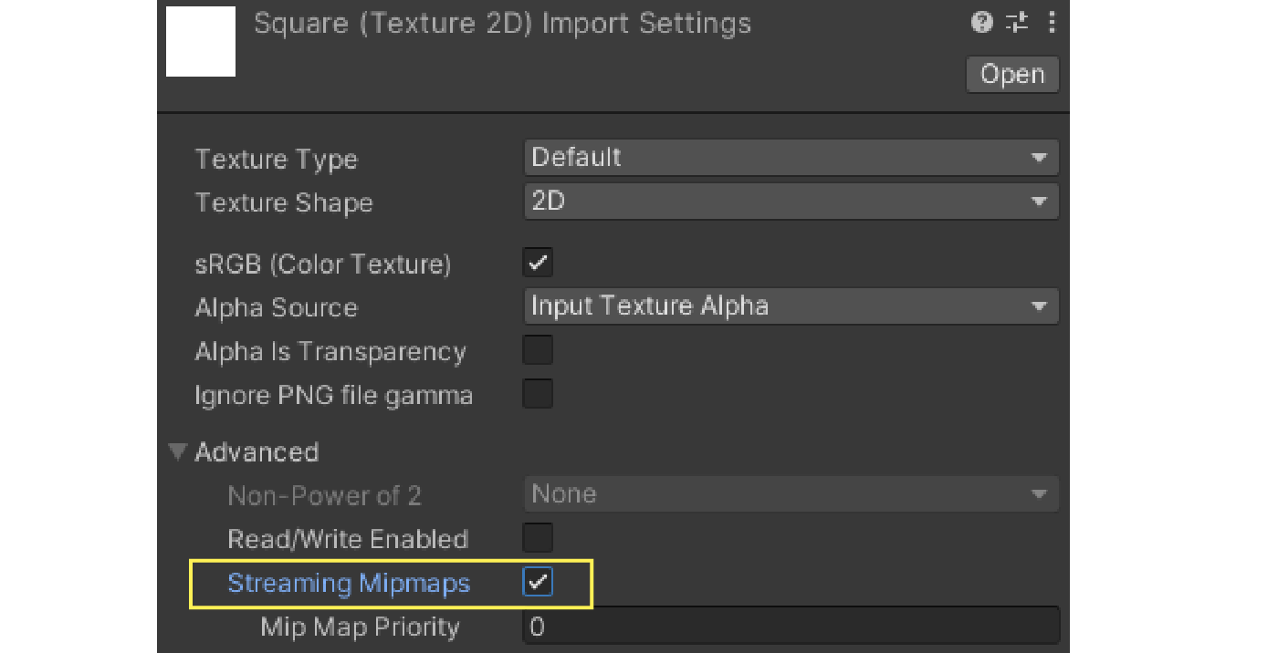Open the Texture Shape dropdown showing 2D
The height and width of the screenshot is (653, 1278).
click(791, 202)
